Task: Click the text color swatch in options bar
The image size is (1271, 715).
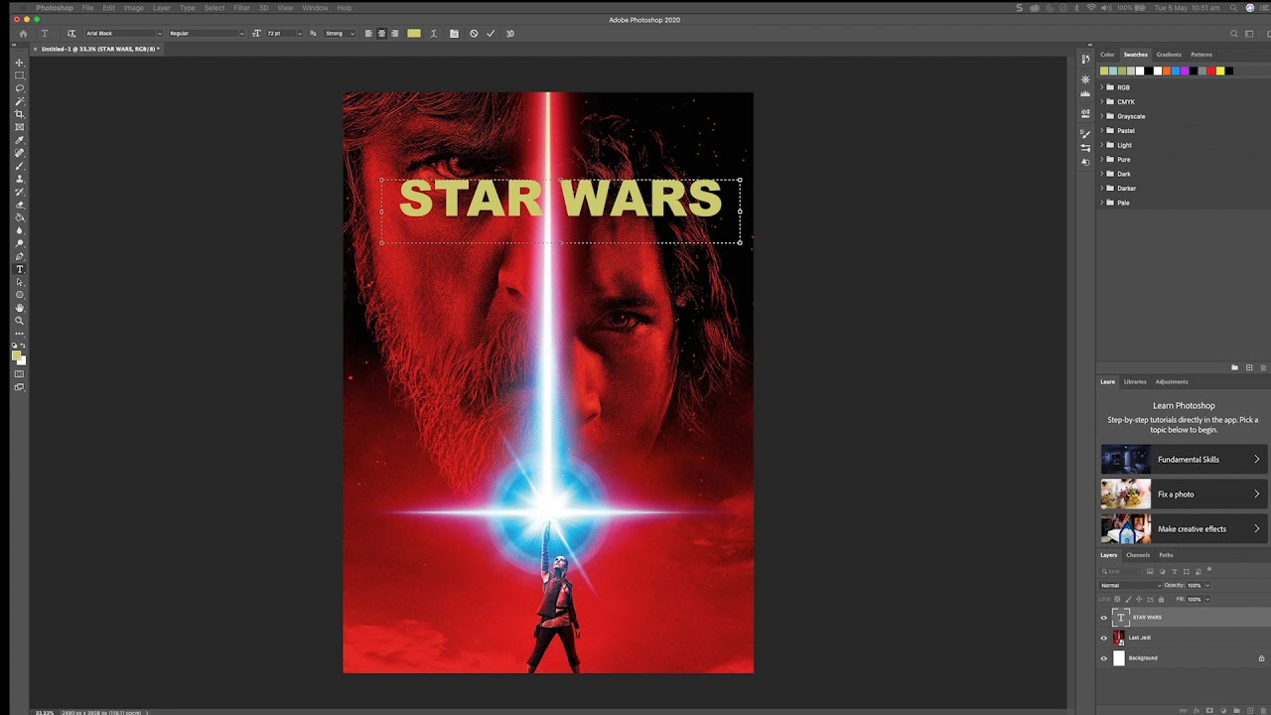Action: point(414,34)
